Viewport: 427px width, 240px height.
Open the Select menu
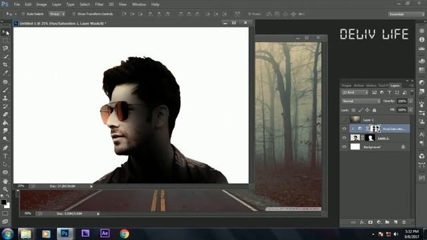[x=85, y=5]
